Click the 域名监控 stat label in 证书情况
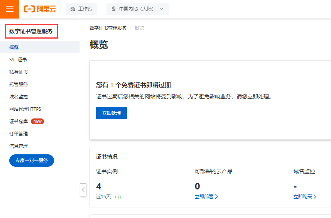Viewport: 331px width, 218px height. pyautogui.click(x=304, y=171)
